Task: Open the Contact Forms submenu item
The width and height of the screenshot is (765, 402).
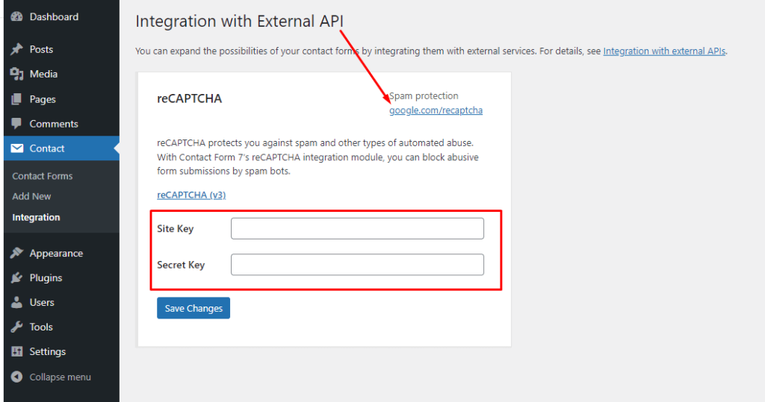Action: coord(43,176)
